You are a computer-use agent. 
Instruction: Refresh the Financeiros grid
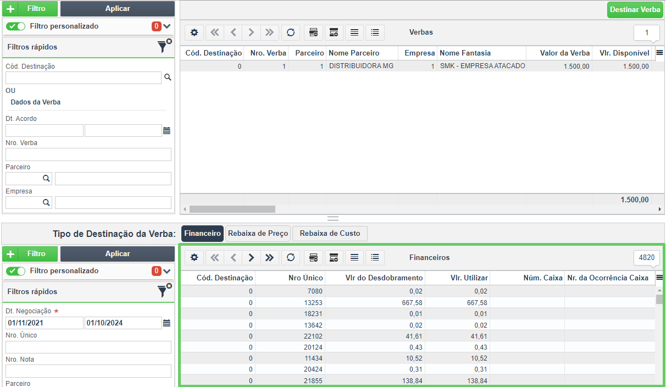coord(291,257)
